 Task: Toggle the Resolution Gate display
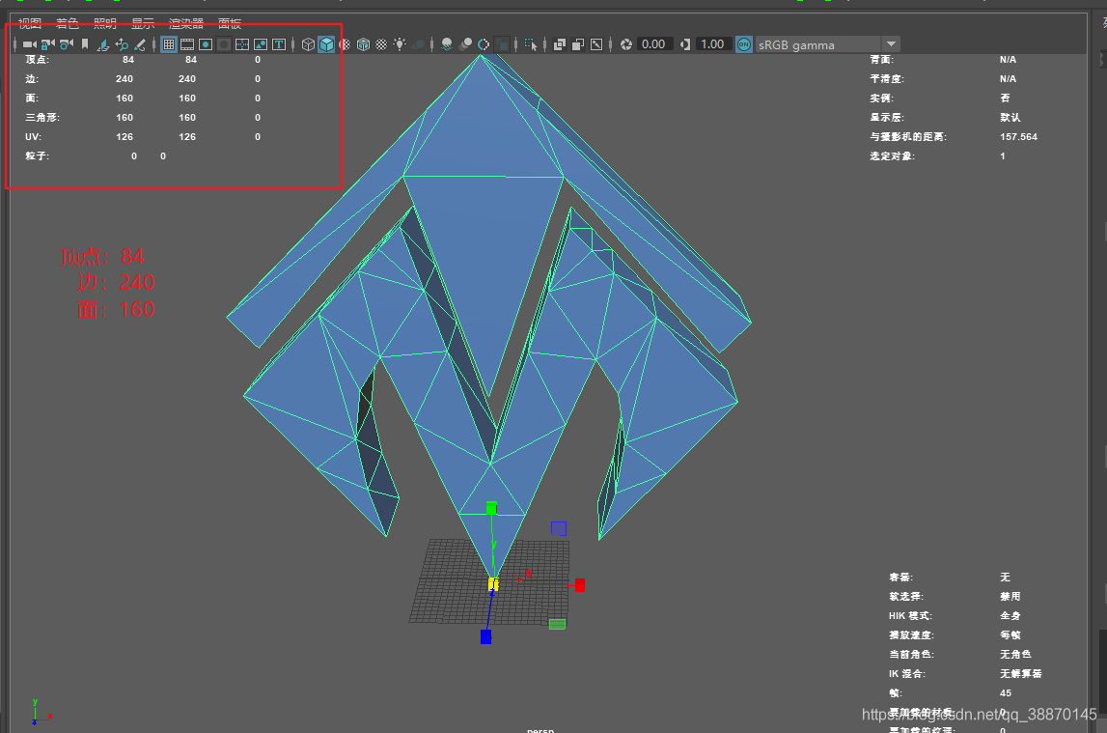[x=206, y=44]
